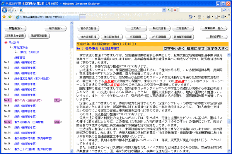Stop loading with the red X icon
Screen dimensions: 232x154
175,10
